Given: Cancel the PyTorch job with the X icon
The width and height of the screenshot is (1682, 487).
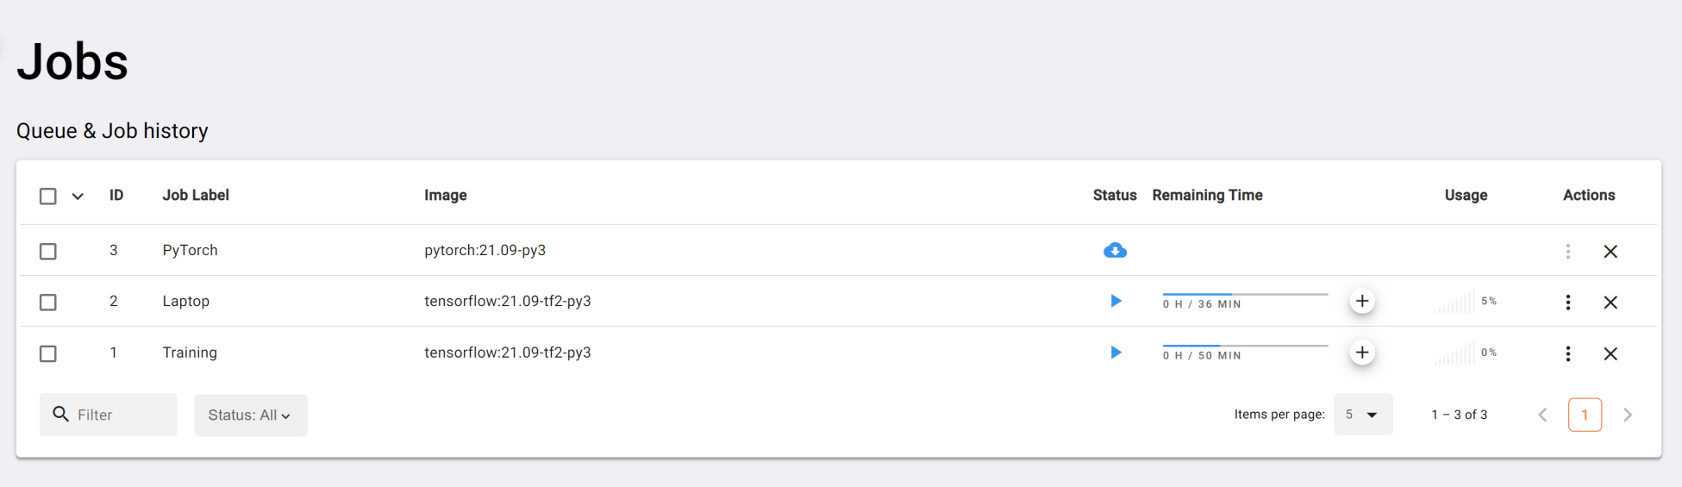Looking at the screenshot, I should pyautogui.click(x=1610, y=252).
